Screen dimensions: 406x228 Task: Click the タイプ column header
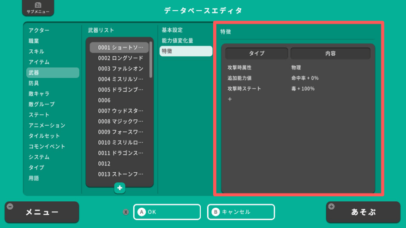(x=257, y=53)
